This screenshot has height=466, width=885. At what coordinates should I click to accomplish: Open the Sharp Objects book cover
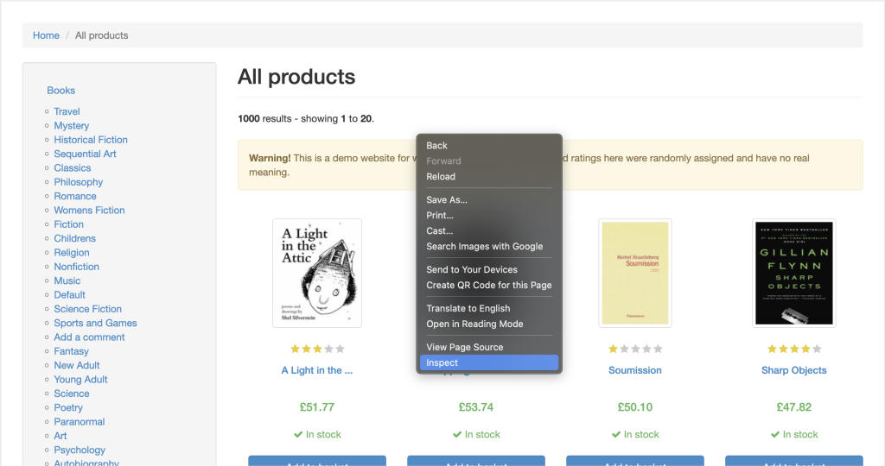click(x=793, y=273)
